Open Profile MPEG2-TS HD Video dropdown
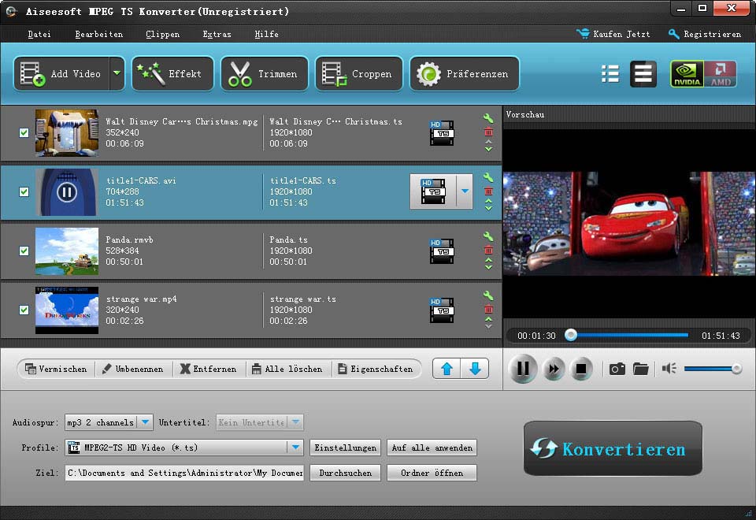The height and width of the screenshot is (520, 756). tap(184, 448)
